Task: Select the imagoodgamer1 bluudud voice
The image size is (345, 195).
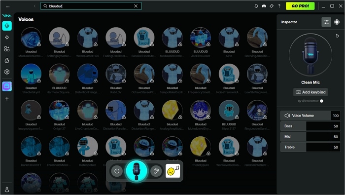Action: pos(31,111)
